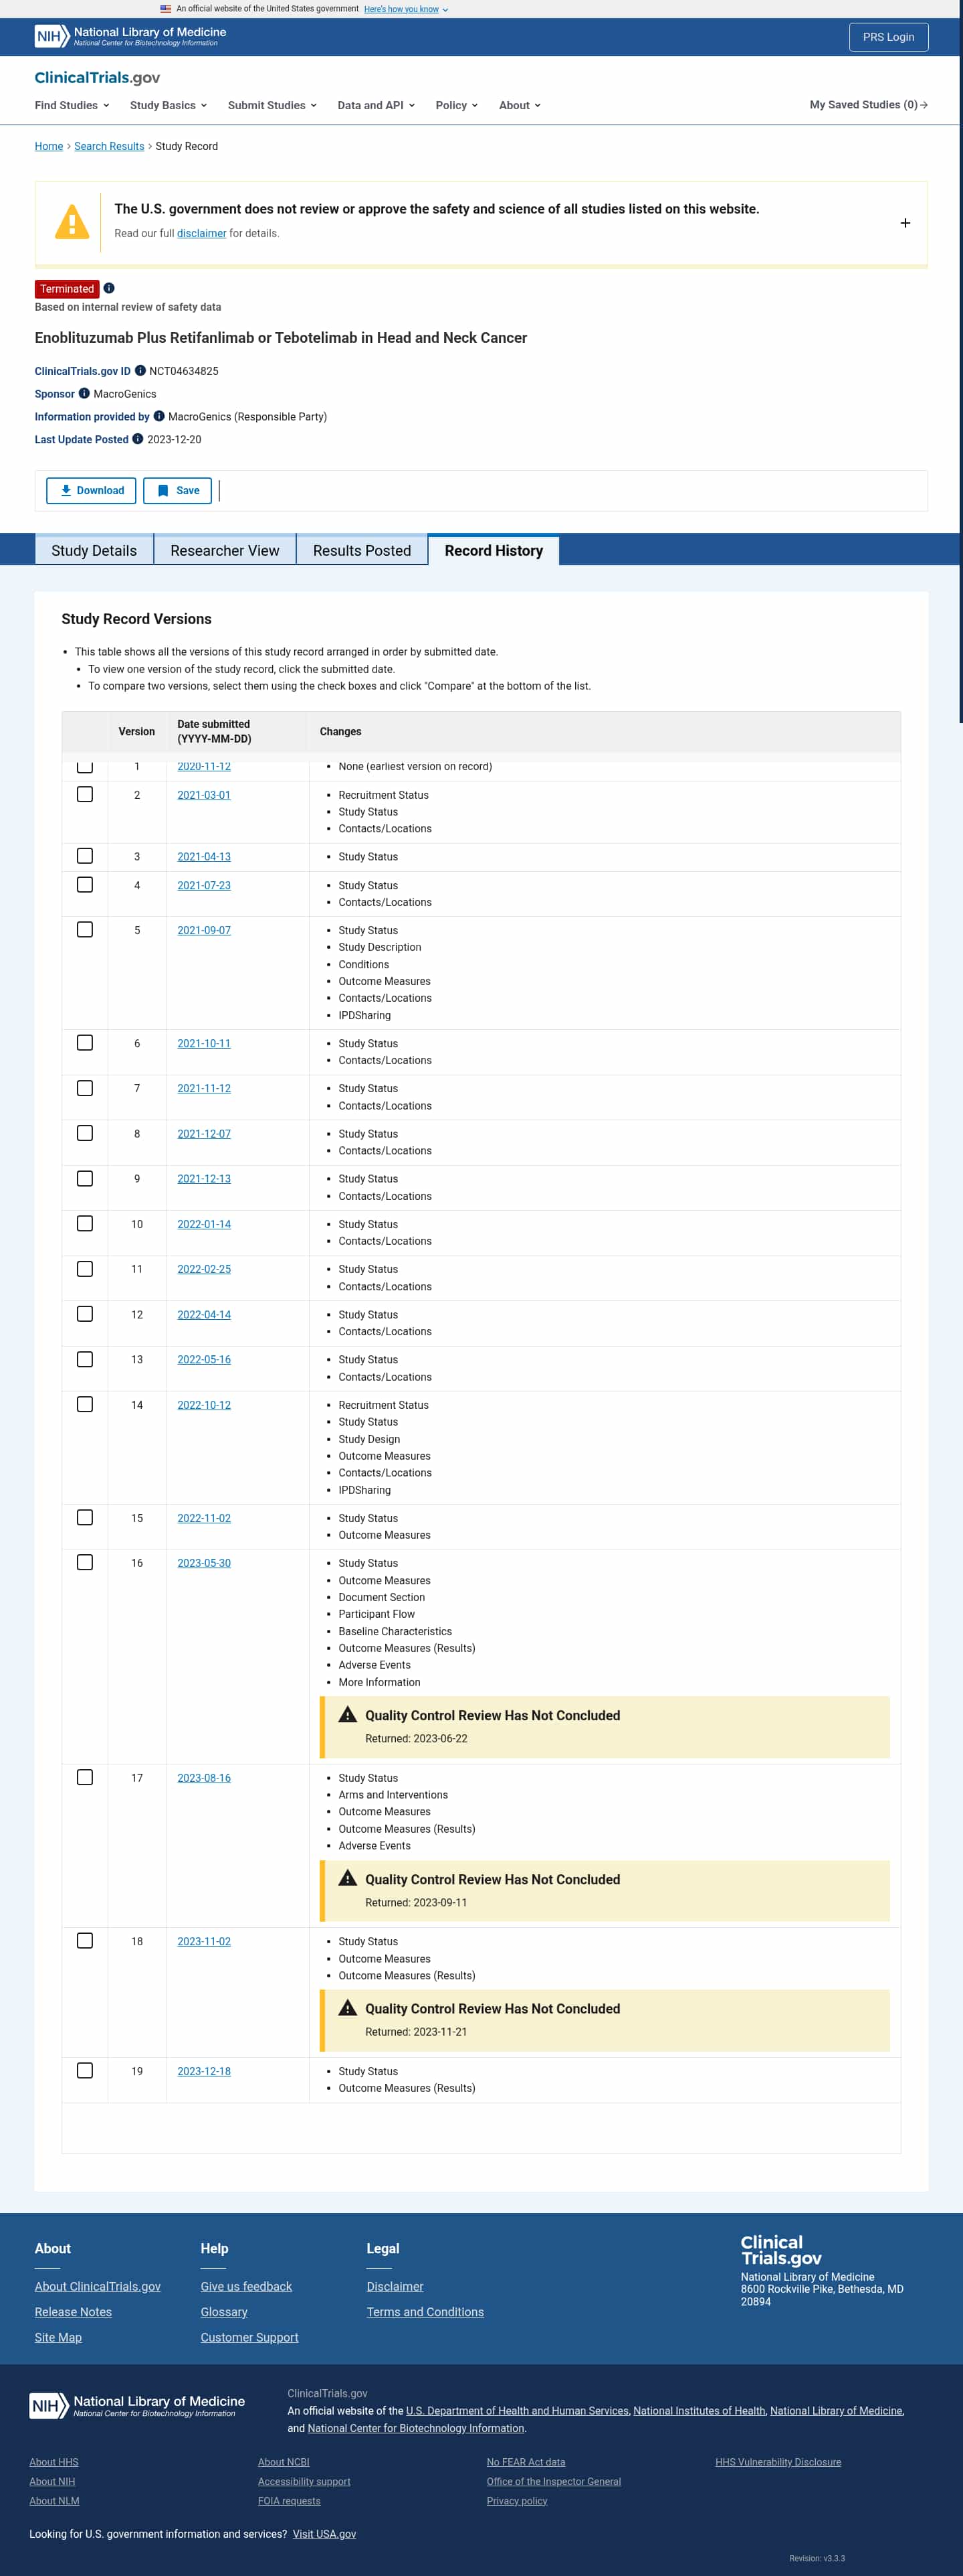Viewport: 963px width, 2576px height.
Task: View latest version 2023-12-18
Action: pyautogui.click(x=204, y=2071)
